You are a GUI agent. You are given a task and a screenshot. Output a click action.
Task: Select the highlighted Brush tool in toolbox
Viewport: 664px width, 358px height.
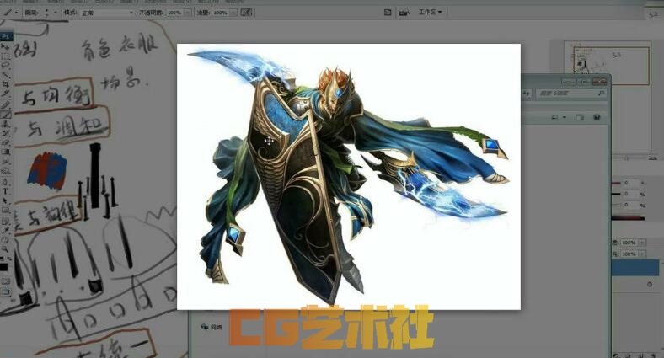coord(6,115)
